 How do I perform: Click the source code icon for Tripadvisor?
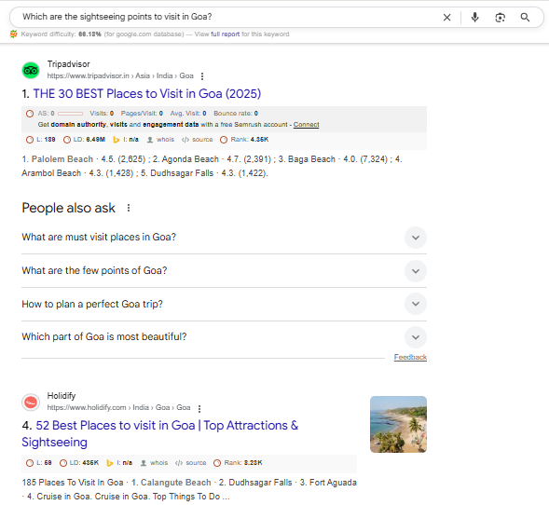point(185,140)
